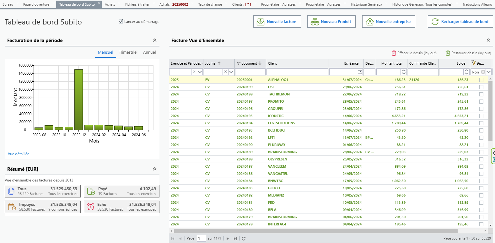Click the Effacer le dessin (lay out) text
Screen dimensions: 495x243
point(417,53)
